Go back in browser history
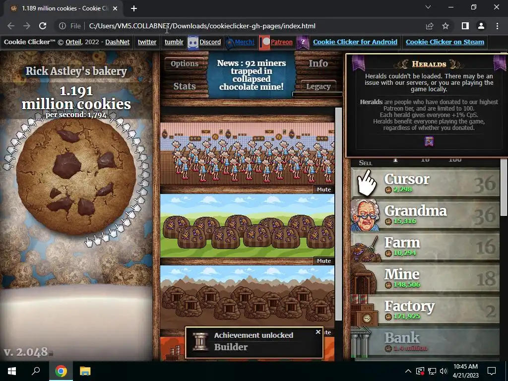Image resolution: width=508 pixels, height=381 pixels. (x=11, y=26)
